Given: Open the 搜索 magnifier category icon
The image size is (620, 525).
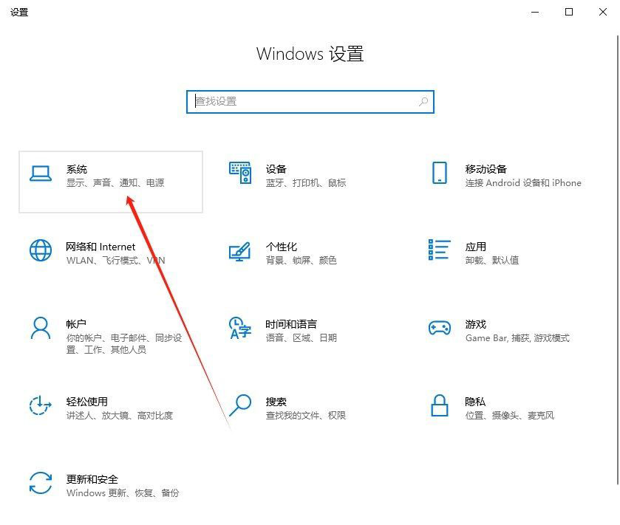Looking at the screenshot, I should (x=240, y=405).
